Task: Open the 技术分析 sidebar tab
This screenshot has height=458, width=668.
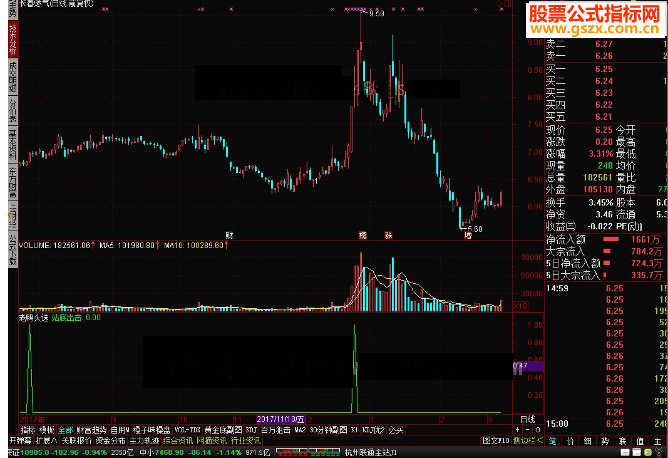Action: pyautogui.click(x=13, y=39)
